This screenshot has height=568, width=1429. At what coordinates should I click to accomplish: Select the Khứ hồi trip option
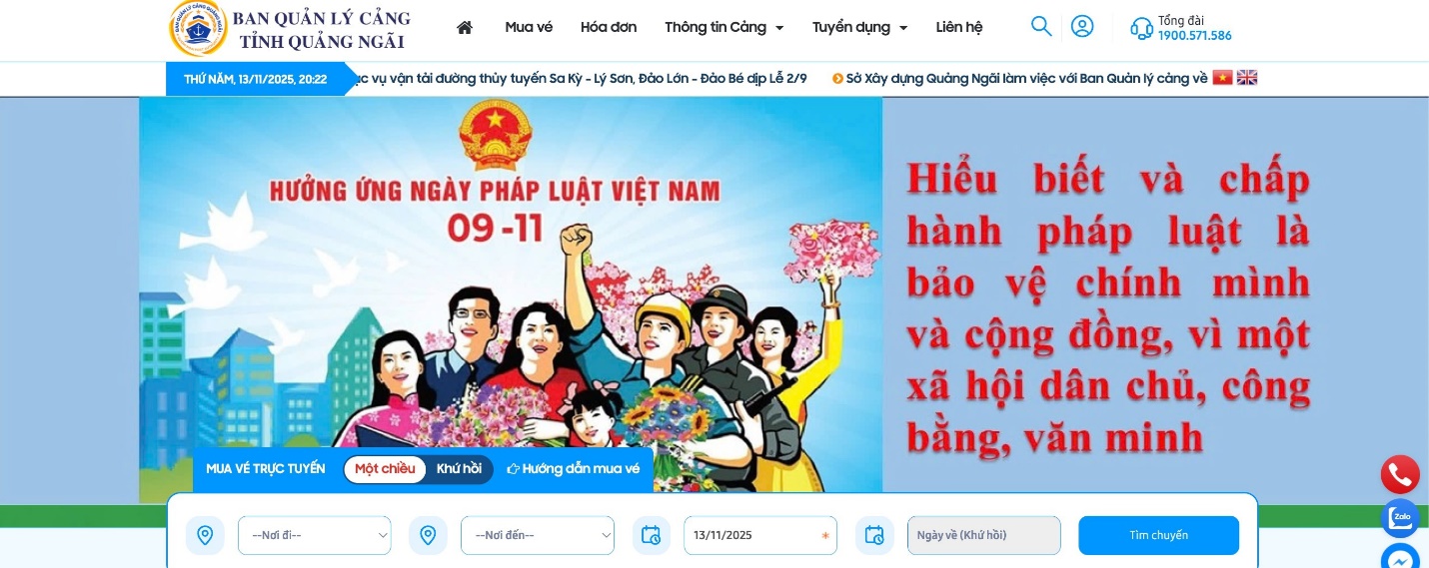459,469
